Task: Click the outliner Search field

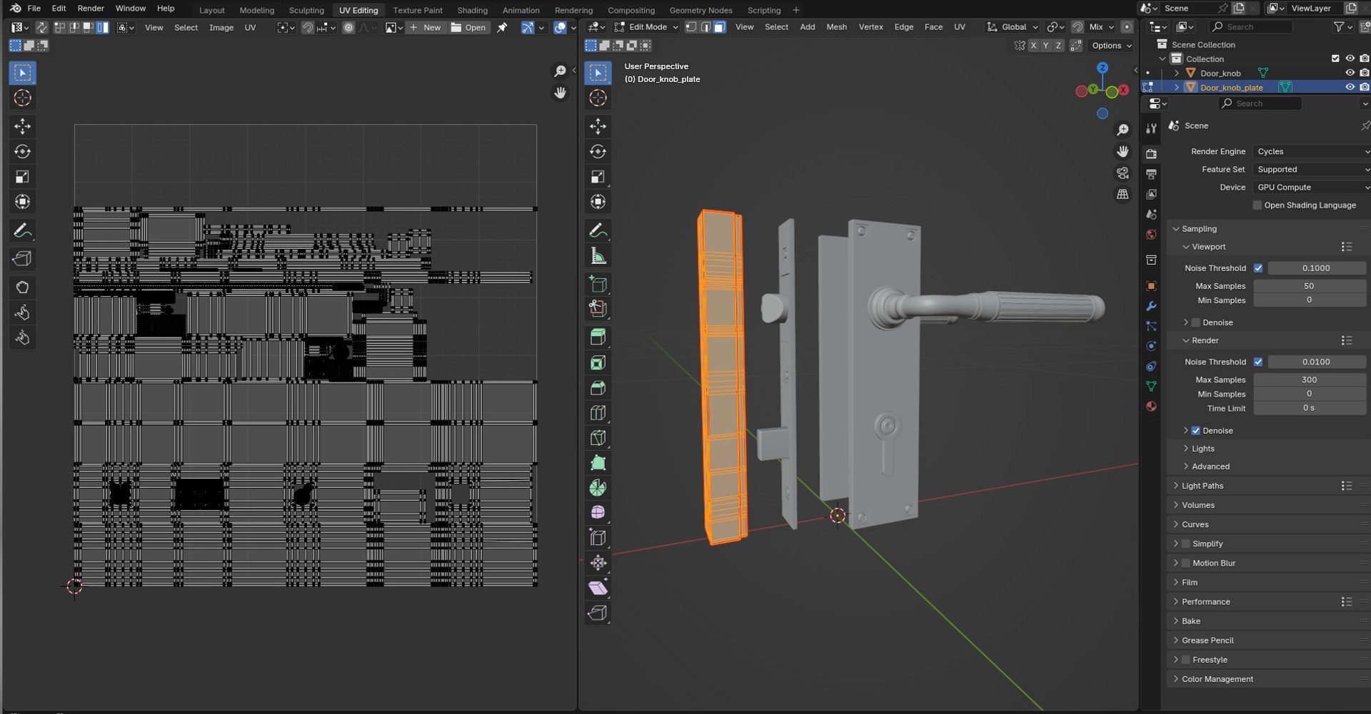Action: pyautogui.click(x=1251, y=27)
